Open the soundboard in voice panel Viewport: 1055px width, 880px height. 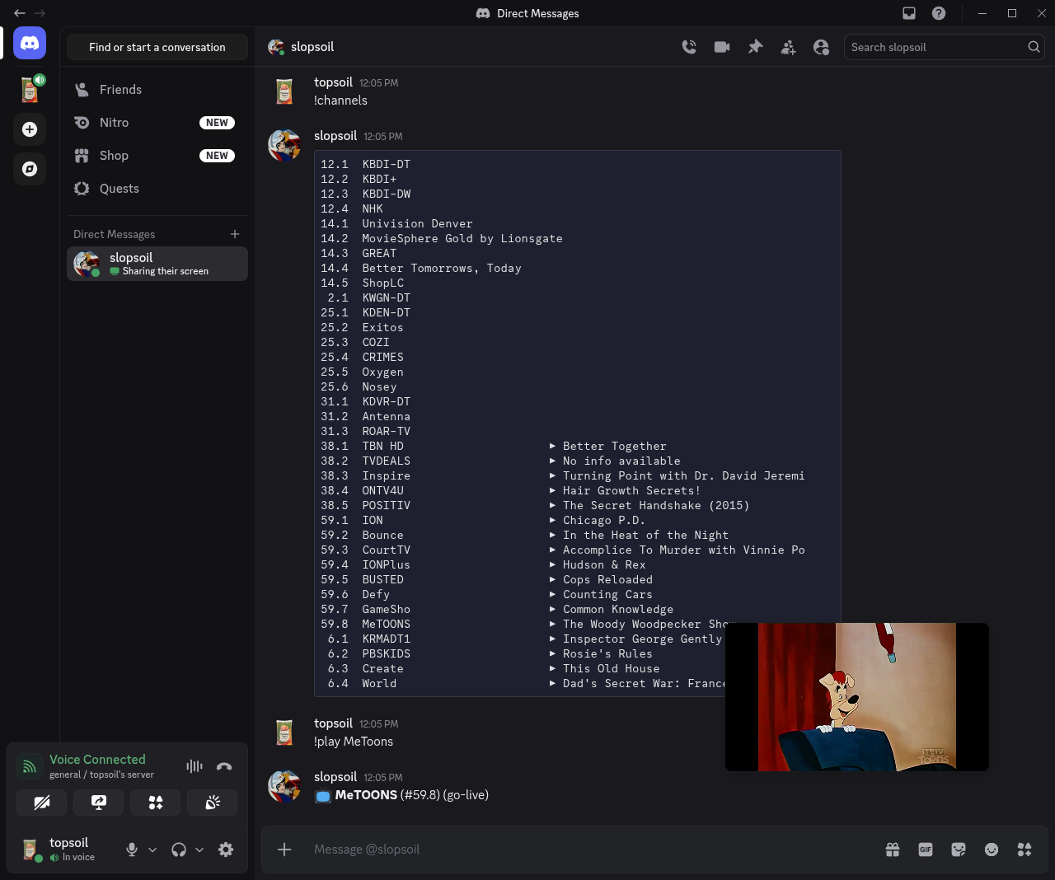213,803
